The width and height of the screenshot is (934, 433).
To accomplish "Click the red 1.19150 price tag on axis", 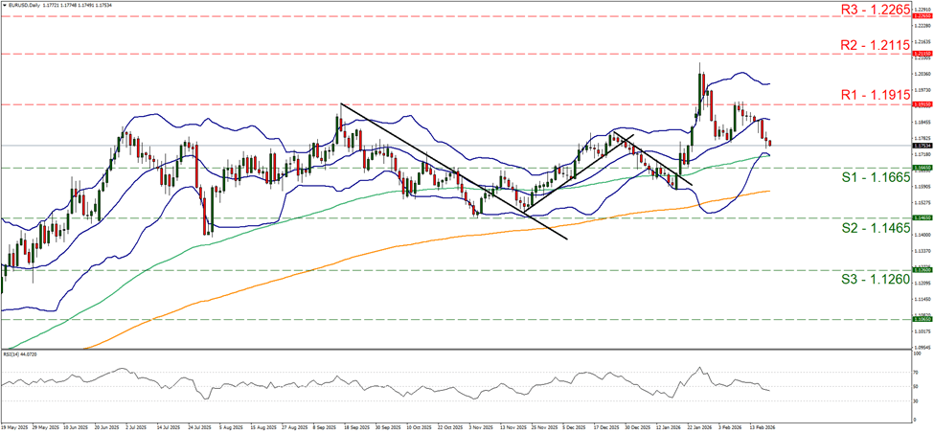I will coord(923,104).
